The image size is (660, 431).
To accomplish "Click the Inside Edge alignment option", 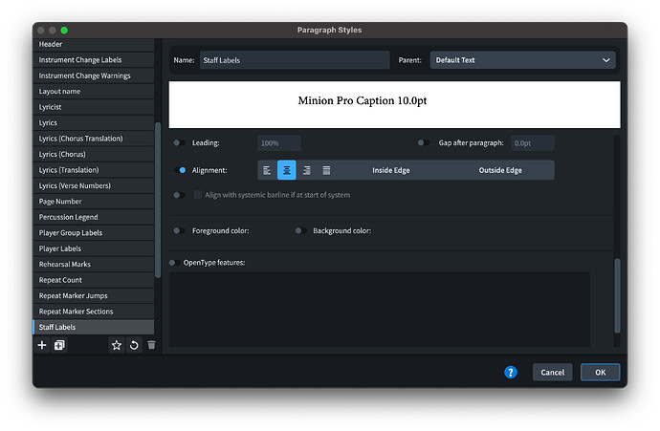I will (x=390, y=170).
